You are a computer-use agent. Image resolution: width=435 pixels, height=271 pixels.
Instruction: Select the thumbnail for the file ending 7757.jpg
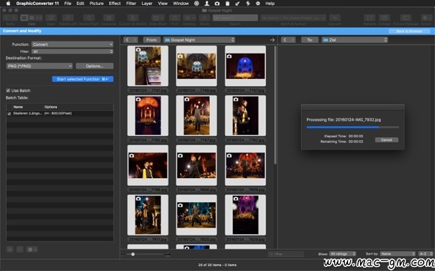tap(245, 66)
